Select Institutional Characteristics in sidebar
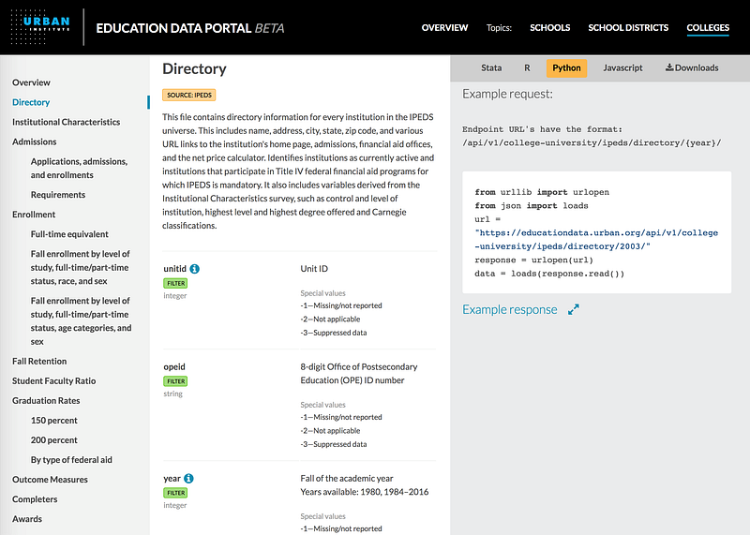The width and height of the screenshot is (750, 535). (66, 122)
